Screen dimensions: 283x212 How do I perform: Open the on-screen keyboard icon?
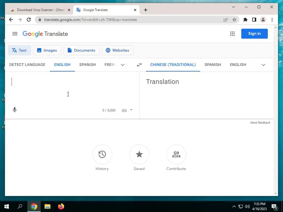[x=124, y=110]
